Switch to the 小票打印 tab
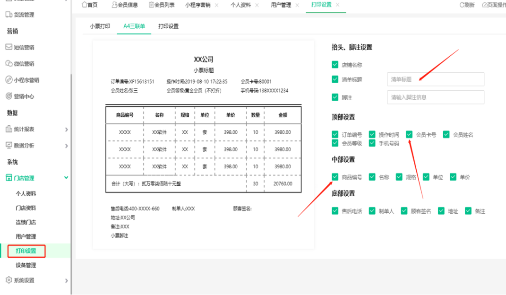Image resolution: width=506 pixels, height=295 pixels. click(x=99, y=26)
